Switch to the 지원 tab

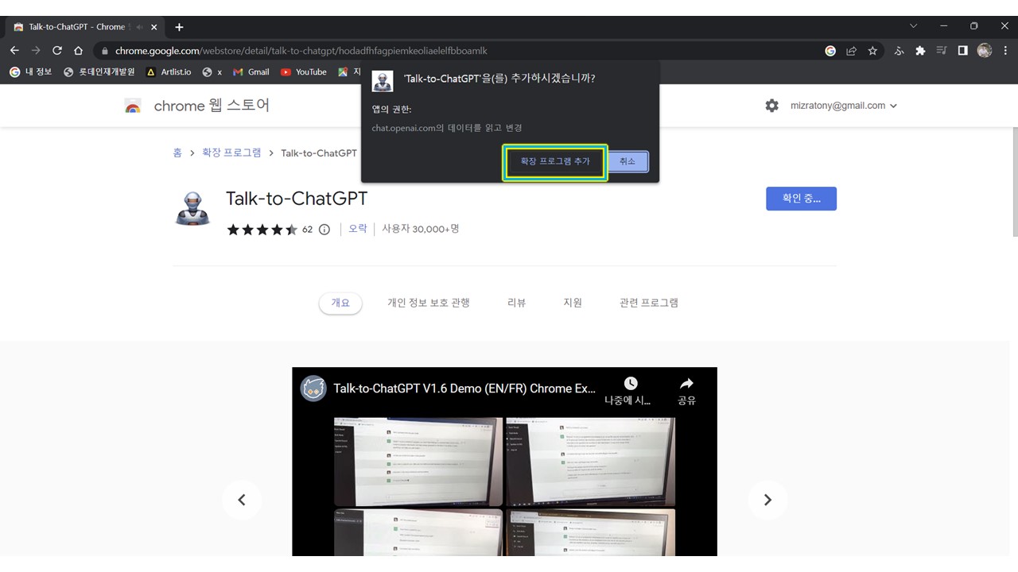coord(573,303)
